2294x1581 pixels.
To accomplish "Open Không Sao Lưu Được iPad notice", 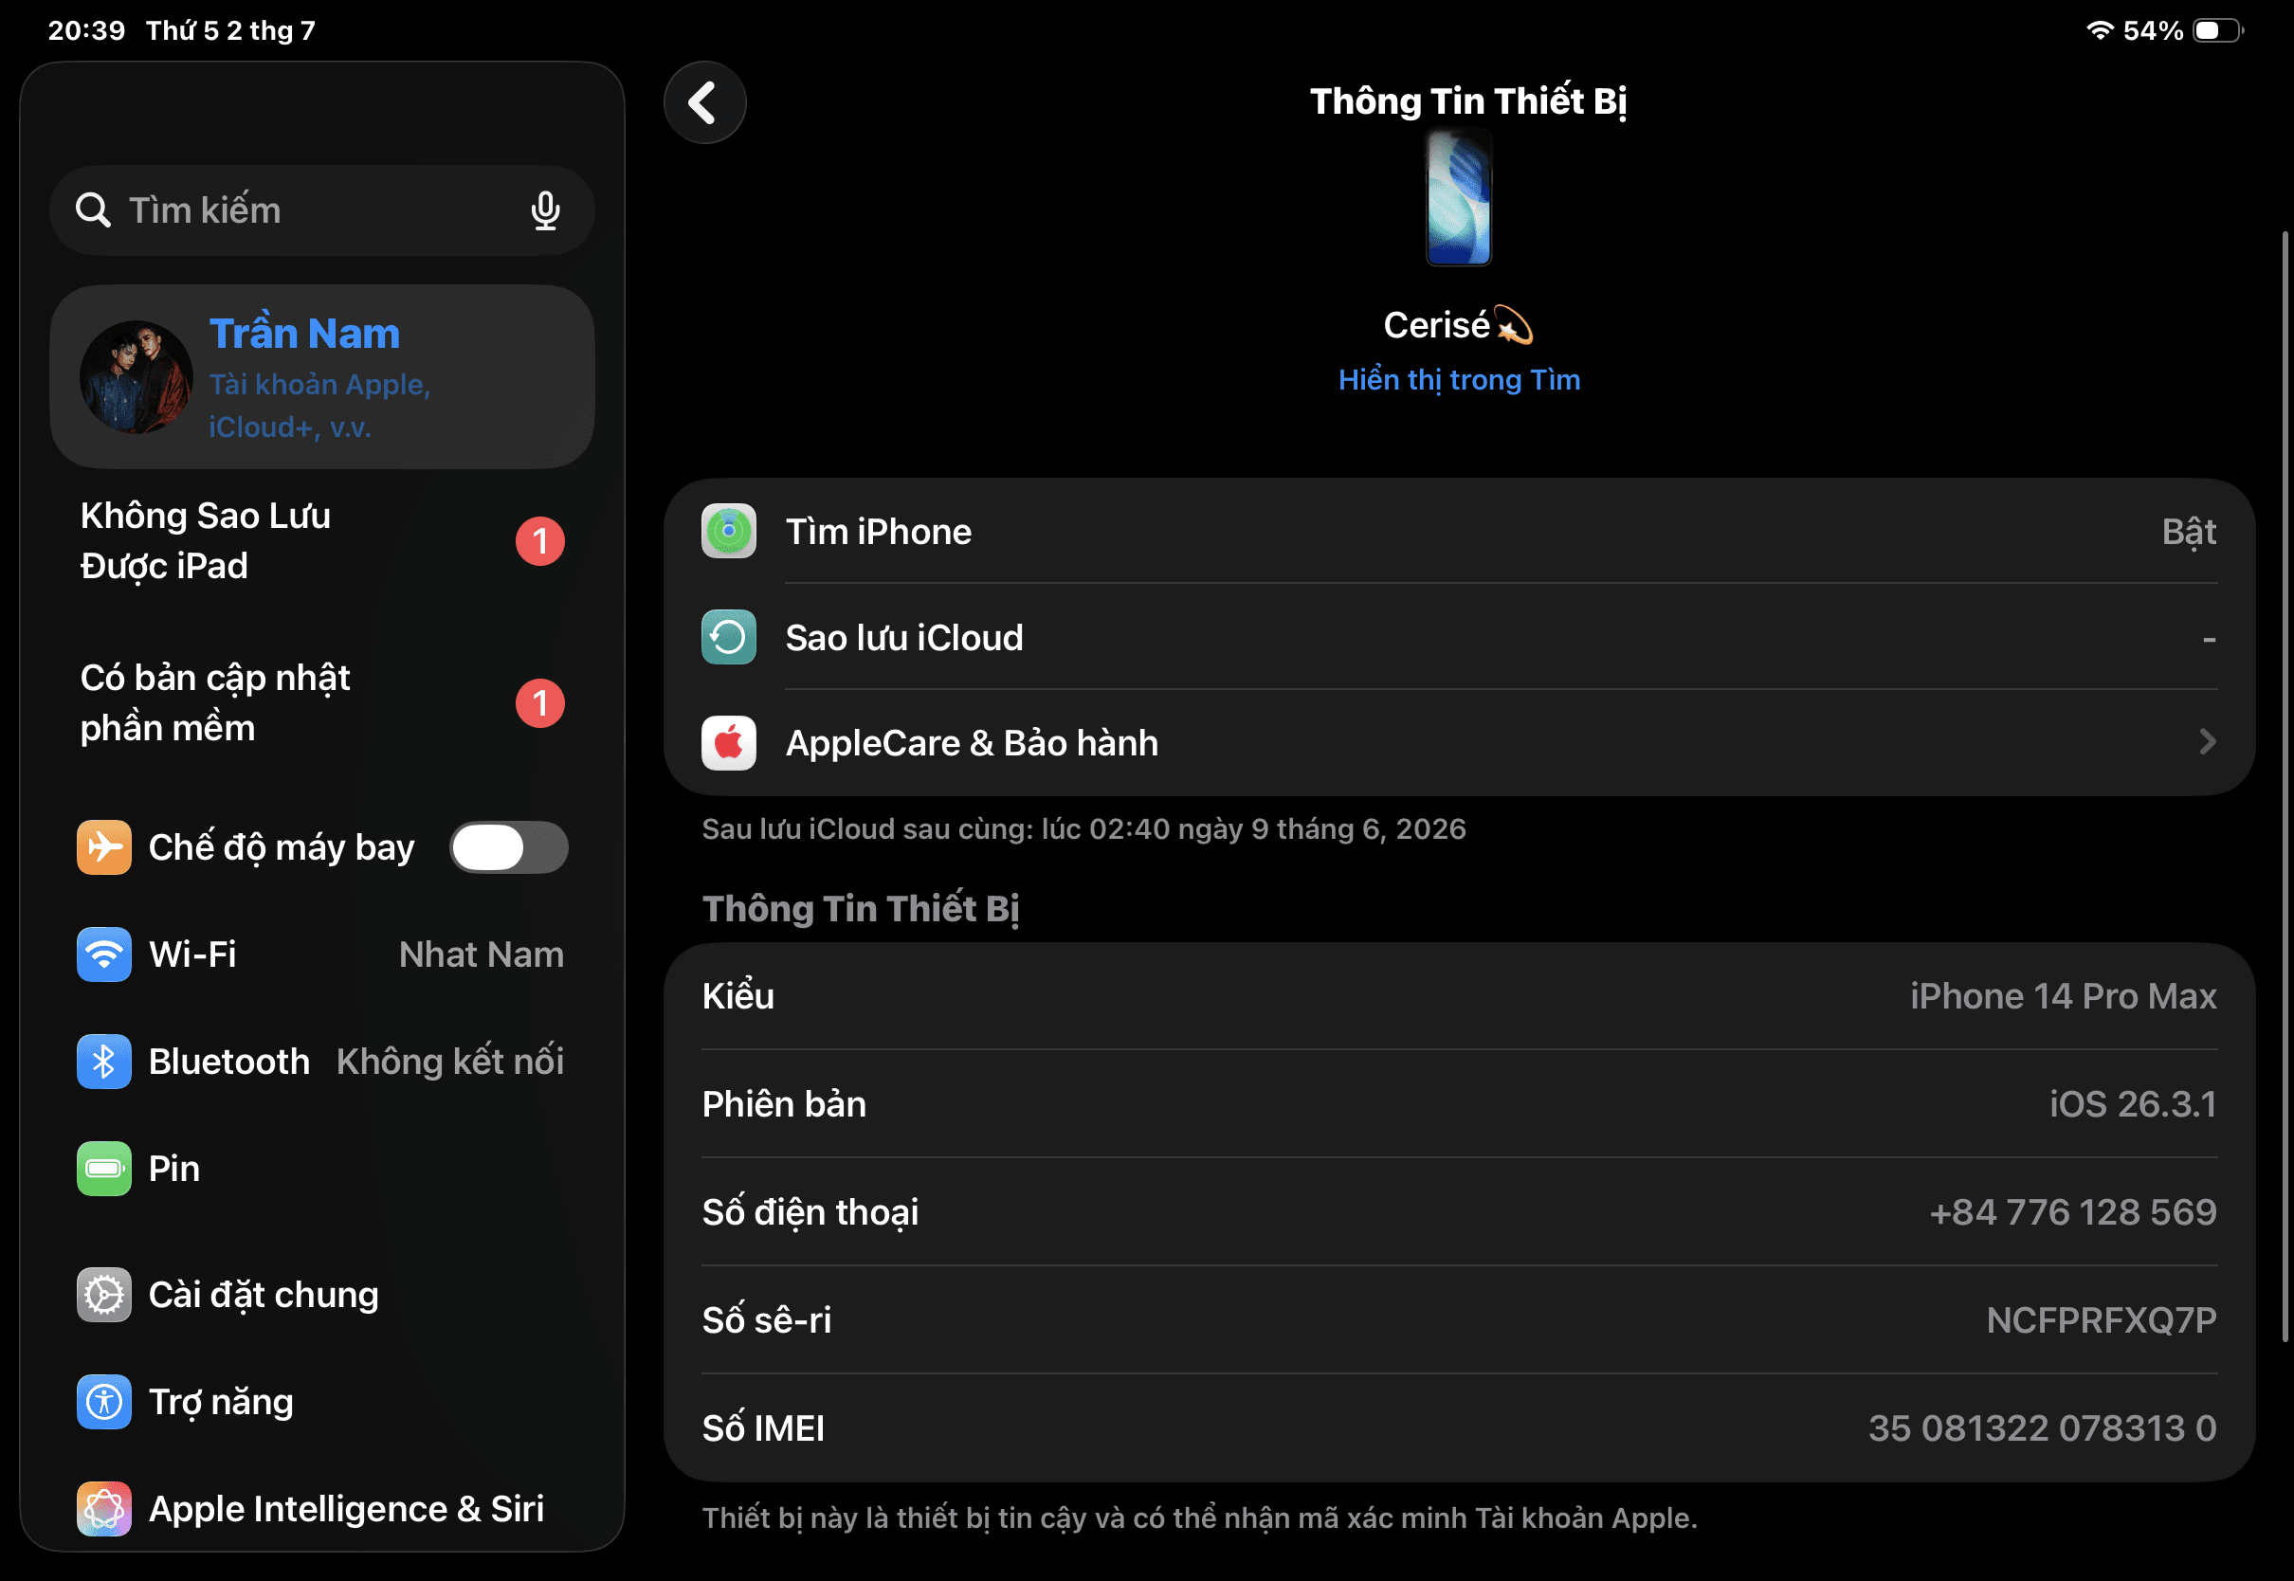I will (322, 541).
